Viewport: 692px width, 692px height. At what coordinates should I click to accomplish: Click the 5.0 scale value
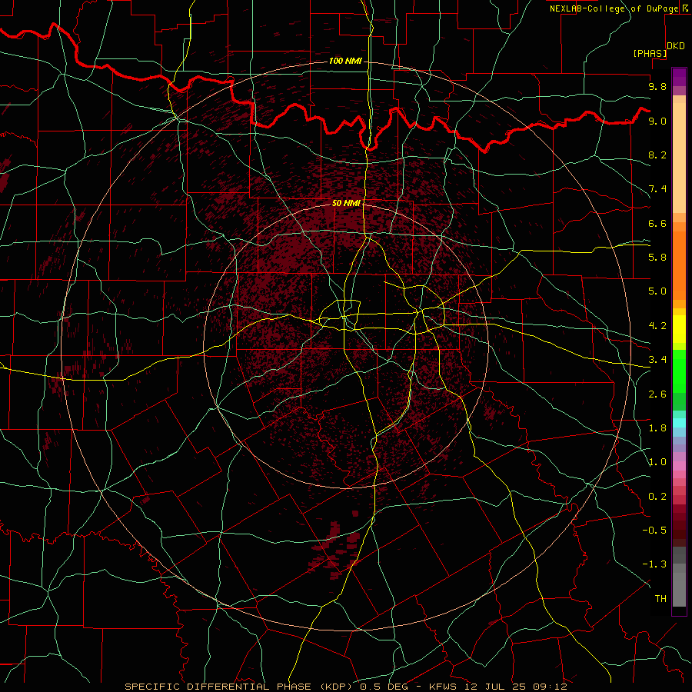click(x=657, y=291)
